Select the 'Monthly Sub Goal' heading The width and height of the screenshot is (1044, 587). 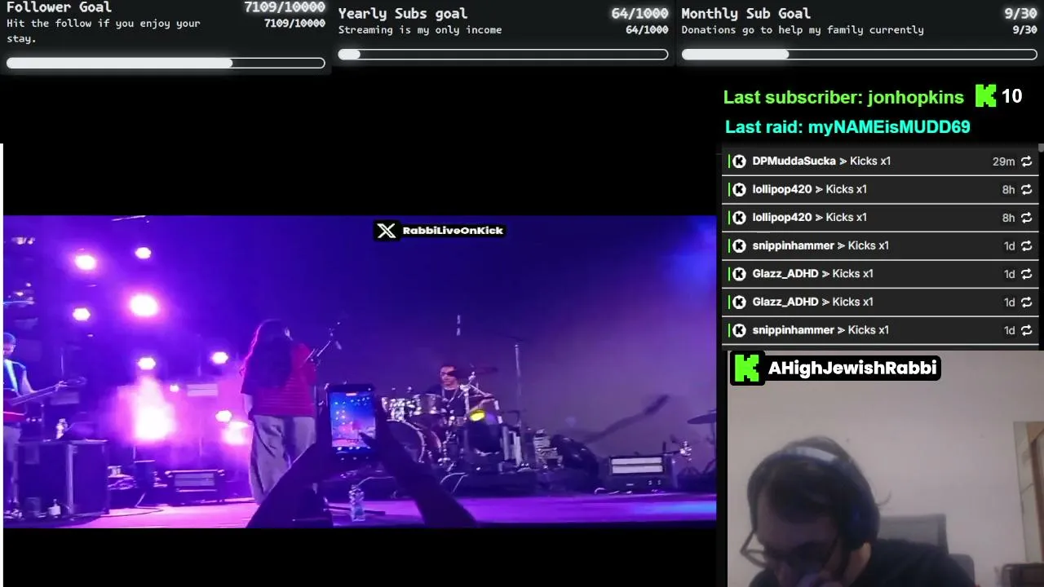click(745, 13)
